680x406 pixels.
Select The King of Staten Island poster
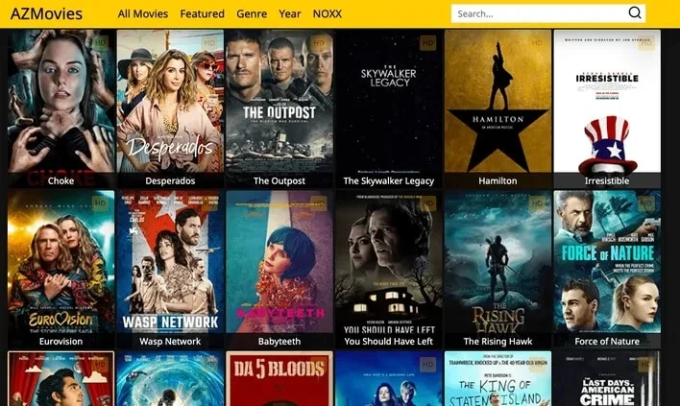498,378
